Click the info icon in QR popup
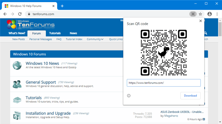 [129, 96]
